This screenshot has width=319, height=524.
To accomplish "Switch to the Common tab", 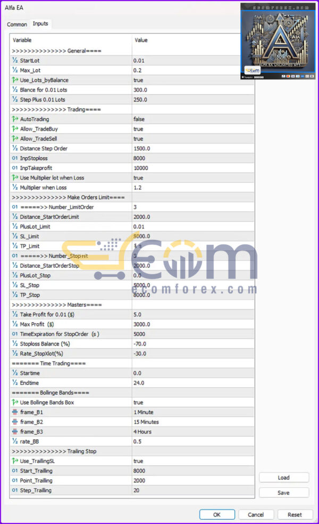I will point(17,24).
